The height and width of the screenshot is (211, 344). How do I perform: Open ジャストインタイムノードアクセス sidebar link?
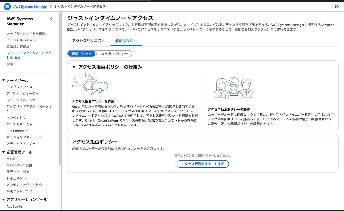click(x=29, y=55)
